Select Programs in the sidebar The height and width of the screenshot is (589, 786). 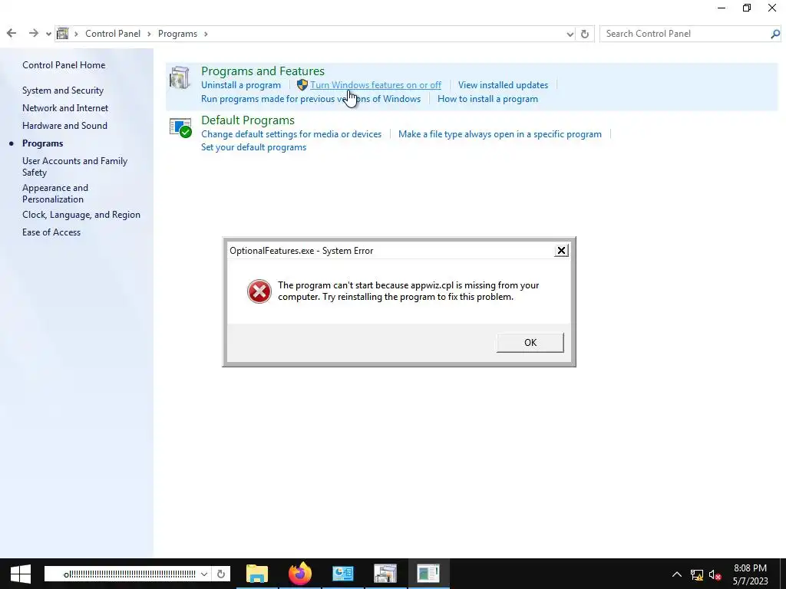43,143
